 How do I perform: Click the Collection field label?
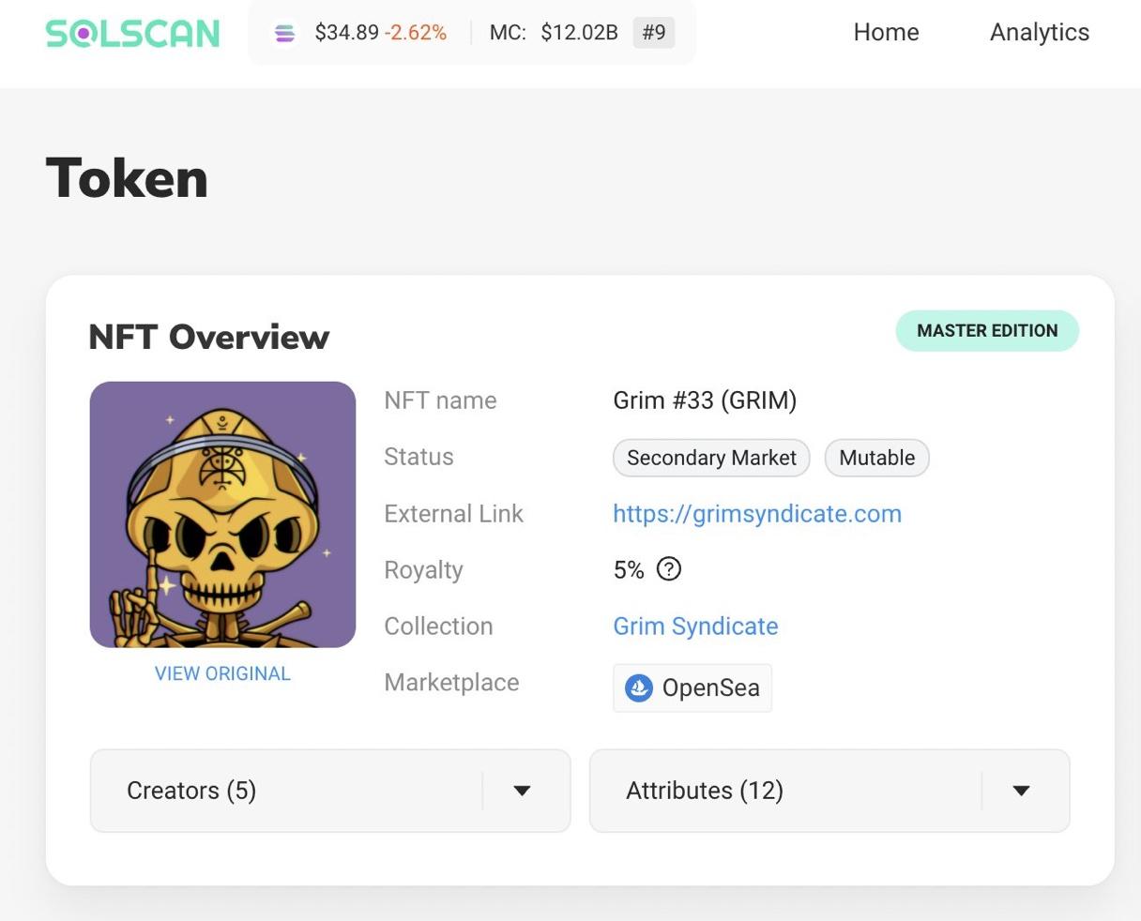(438, 627)
